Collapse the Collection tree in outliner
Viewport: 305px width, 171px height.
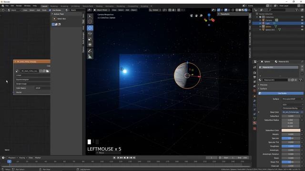click(x=257, y=17)
